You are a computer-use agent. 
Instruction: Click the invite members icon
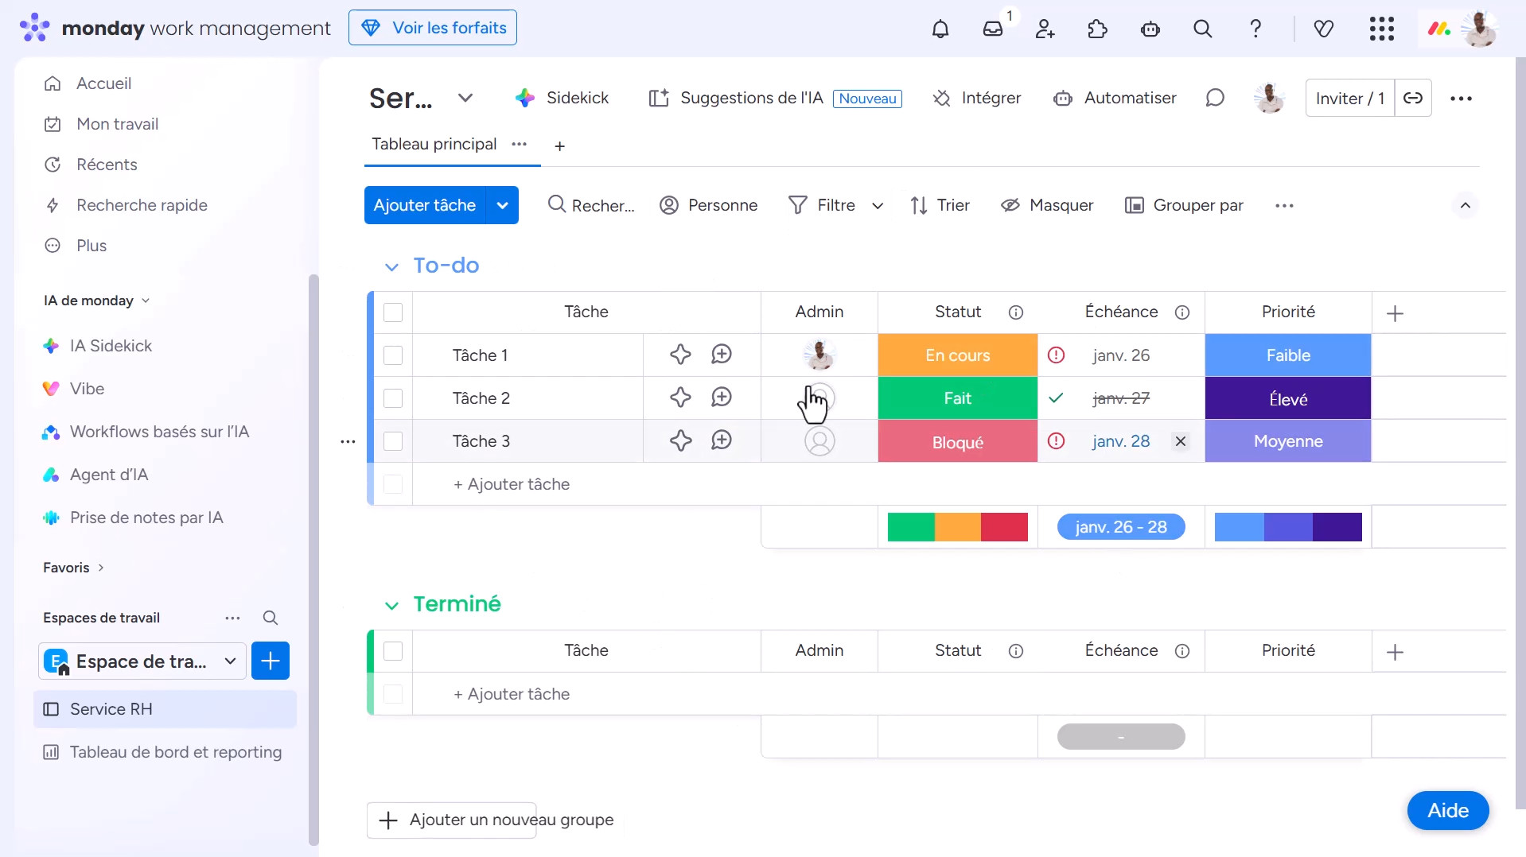(1045, 29)
